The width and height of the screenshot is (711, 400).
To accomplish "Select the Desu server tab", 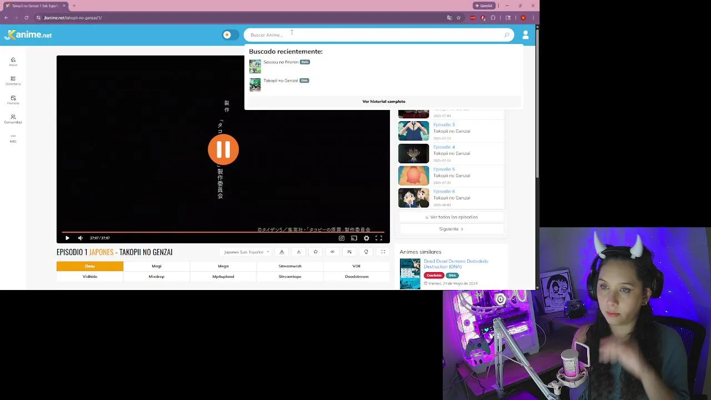I will pos(90,266).
